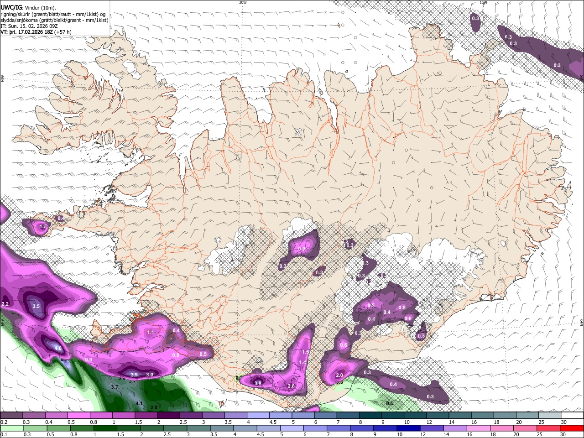Click the '4.6' precipitation value on the map

pyautogui.click(x=58, y=348)
